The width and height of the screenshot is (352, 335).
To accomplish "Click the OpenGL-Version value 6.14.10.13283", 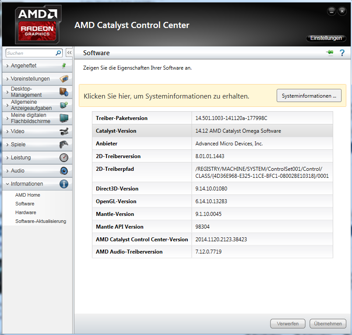I will pos(211,201).
